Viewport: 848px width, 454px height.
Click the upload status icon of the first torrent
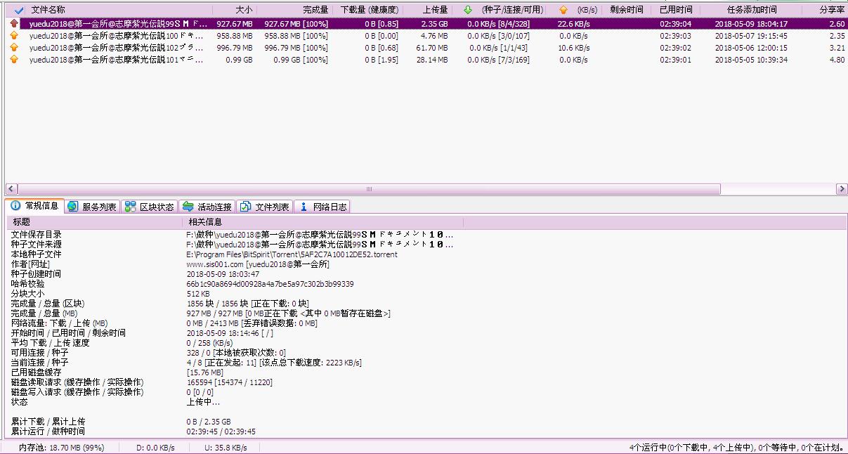tap(14, 24)
